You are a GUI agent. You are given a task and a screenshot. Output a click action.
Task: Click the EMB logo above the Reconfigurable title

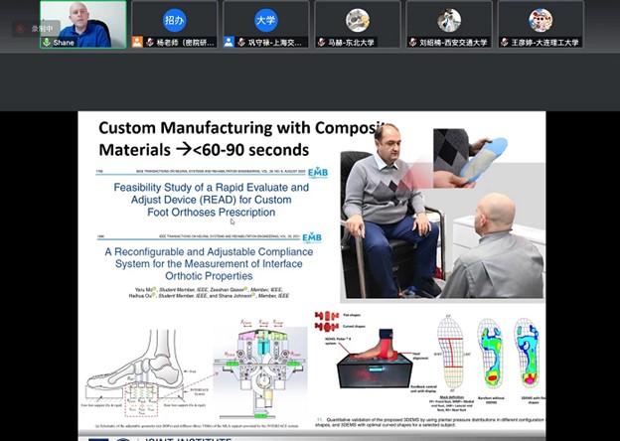point(312,237)
